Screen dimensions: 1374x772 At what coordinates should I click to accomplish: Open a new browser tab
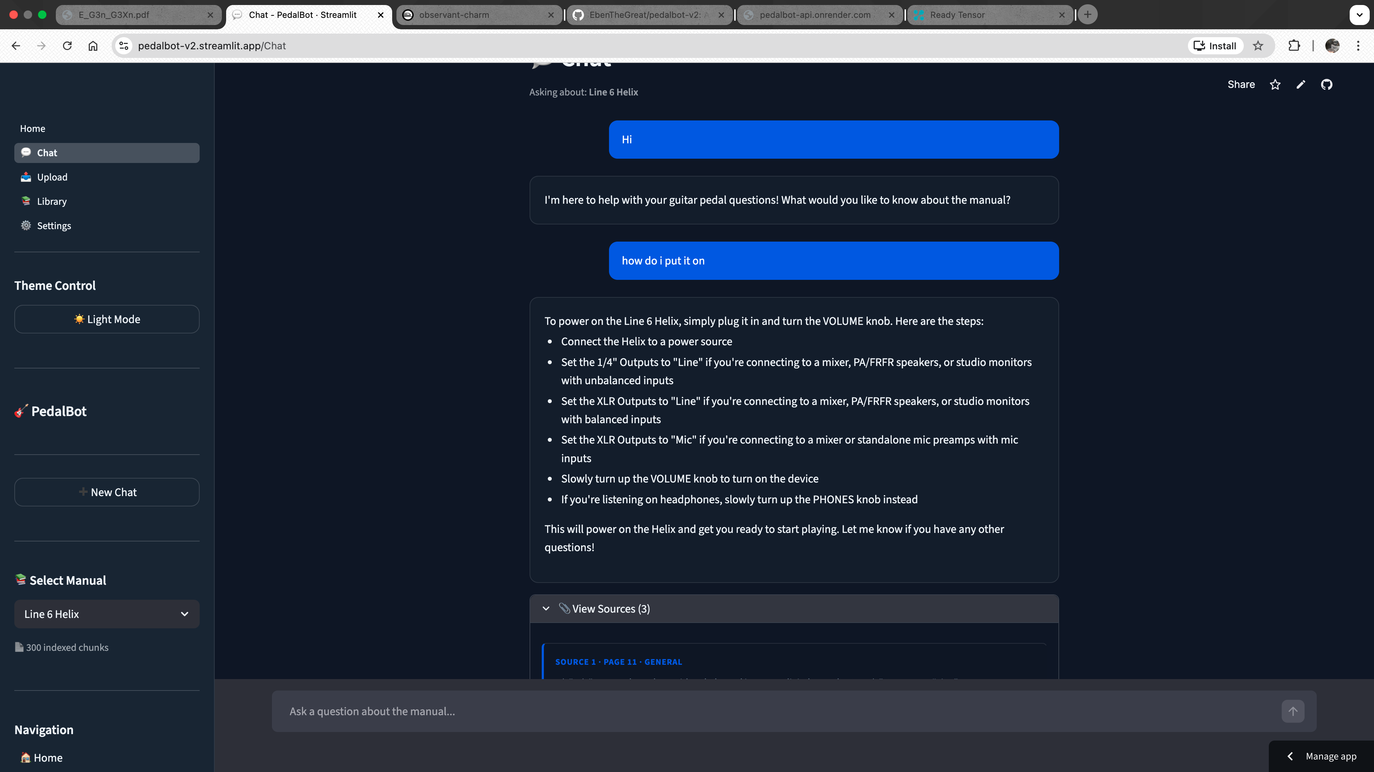(x=1088, y=14)
